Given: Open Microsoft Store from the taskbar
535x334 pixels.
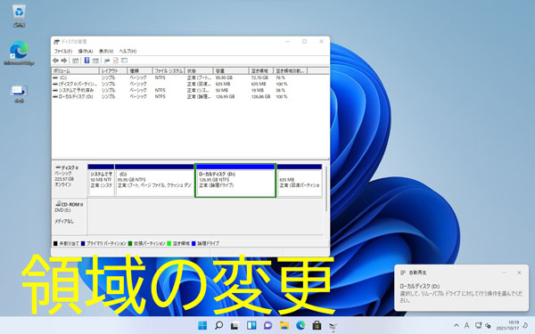Looking at the screenshot, I should (x=317, y=325).
